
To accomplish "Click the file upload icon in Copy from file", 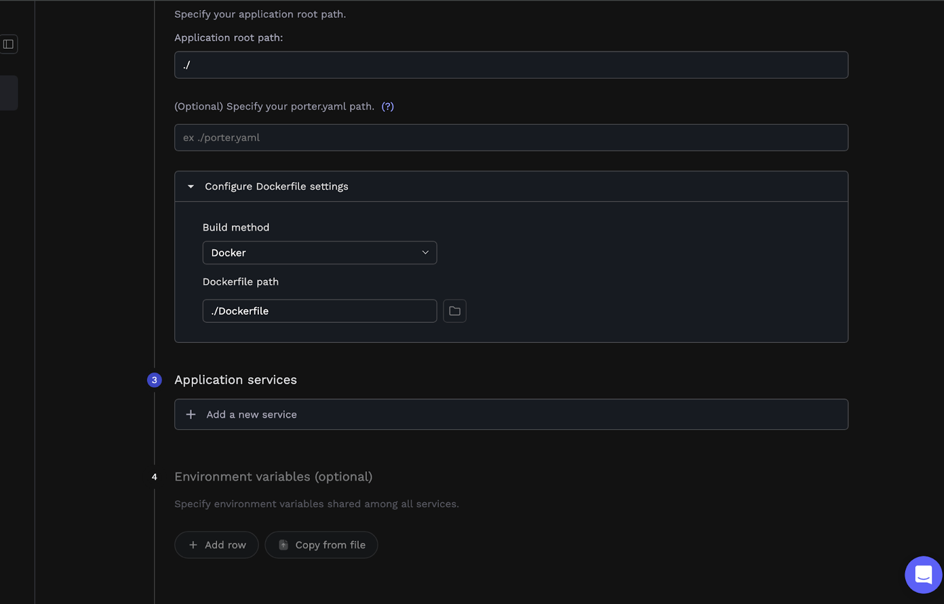I will [283, 545].
